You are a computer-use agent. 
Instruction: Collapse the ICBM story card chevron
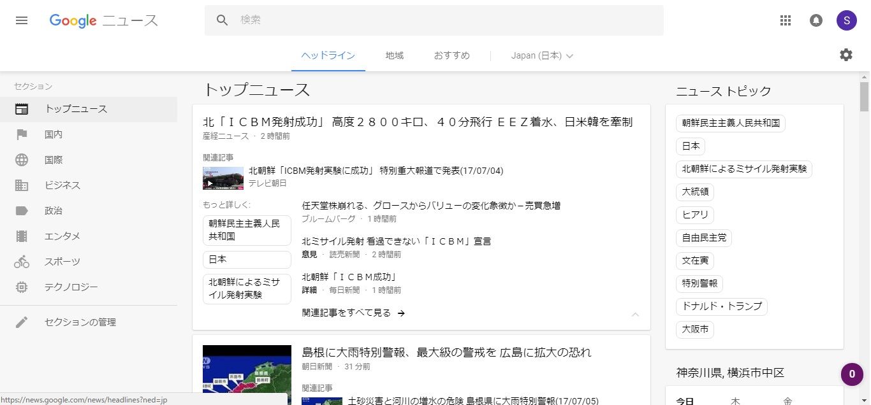tap(635, 314)
